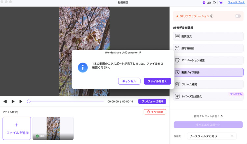The height and width of the screenshot is (144, 247).
Task: Choose the 画質復元 model
Action: pyautogui.click(x=208, y=36)
